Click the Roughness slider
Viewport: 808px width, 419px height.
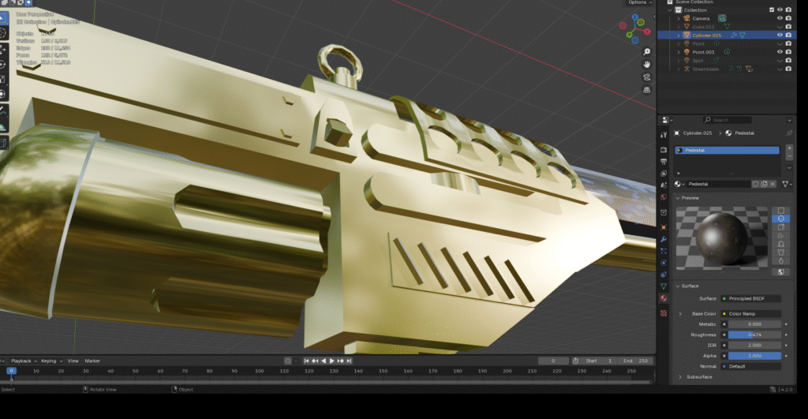[x=754, y=335]
